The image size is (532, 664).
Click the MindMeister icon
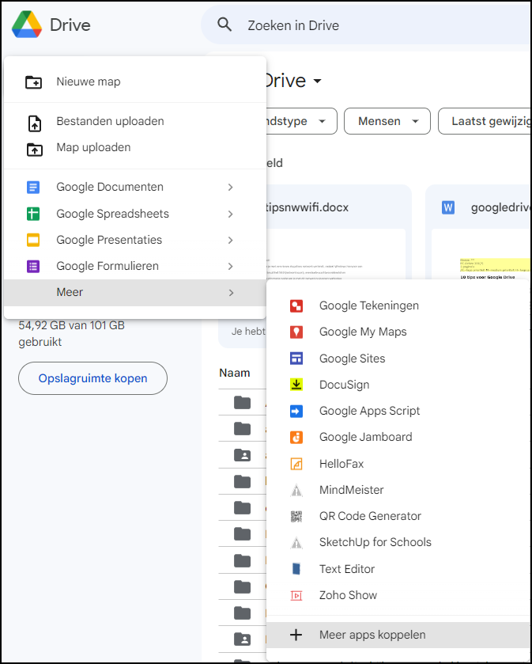coord(296,491)
